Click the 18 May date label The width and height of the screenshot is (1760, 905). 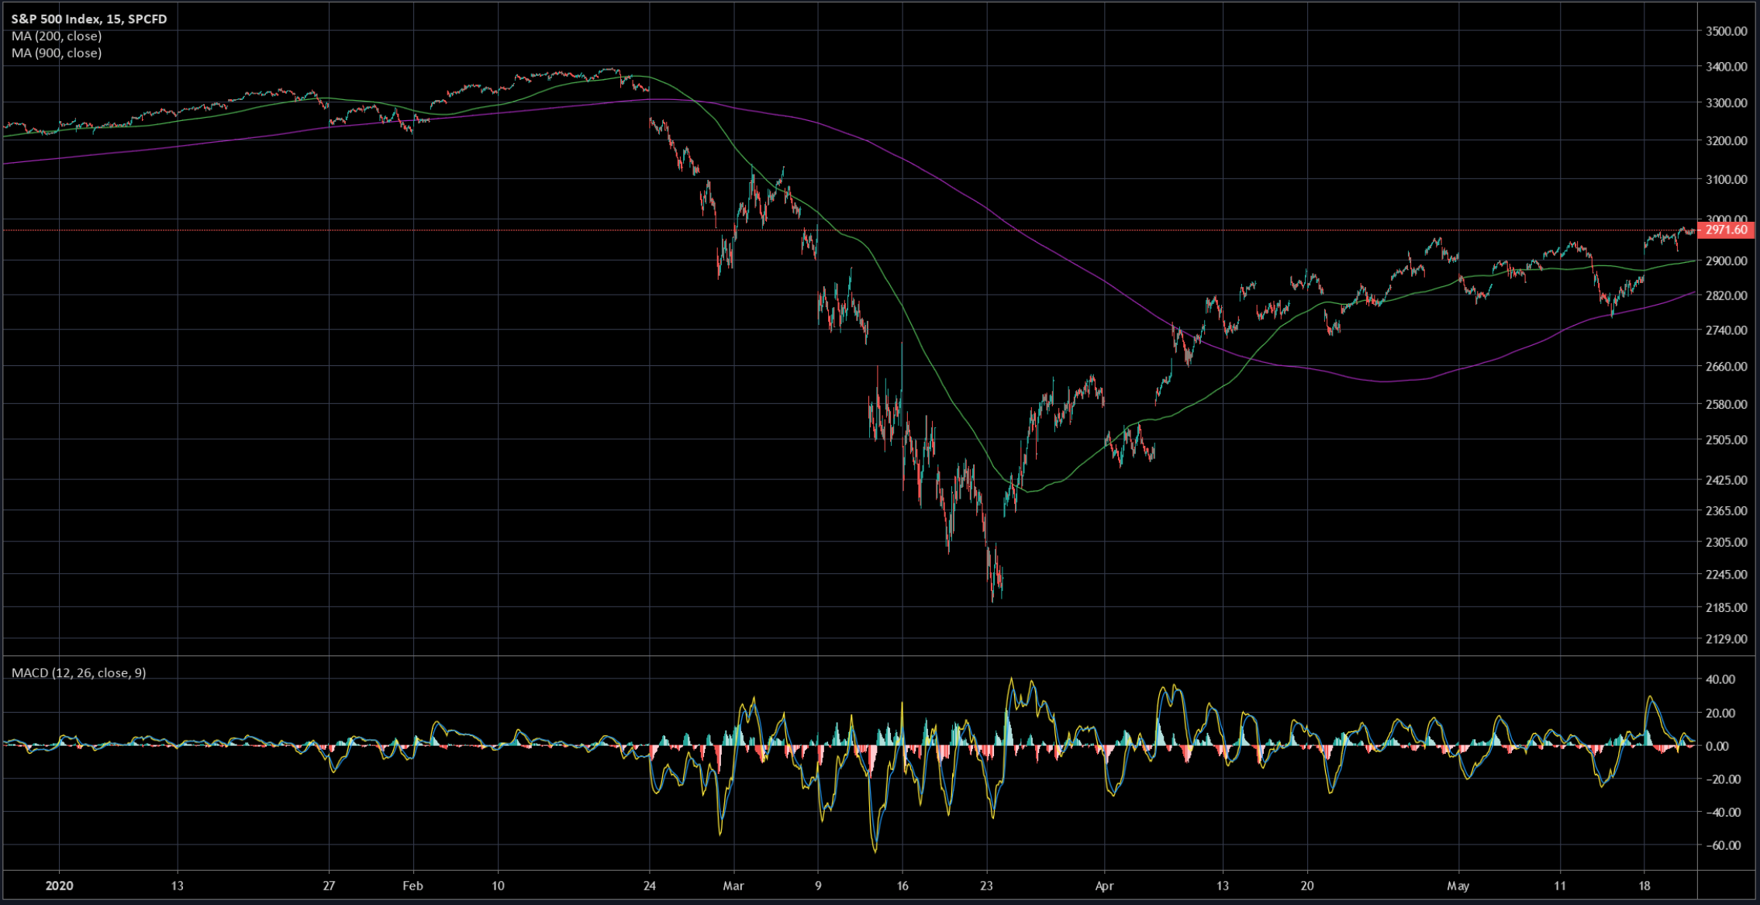(x=1644, y=886)
